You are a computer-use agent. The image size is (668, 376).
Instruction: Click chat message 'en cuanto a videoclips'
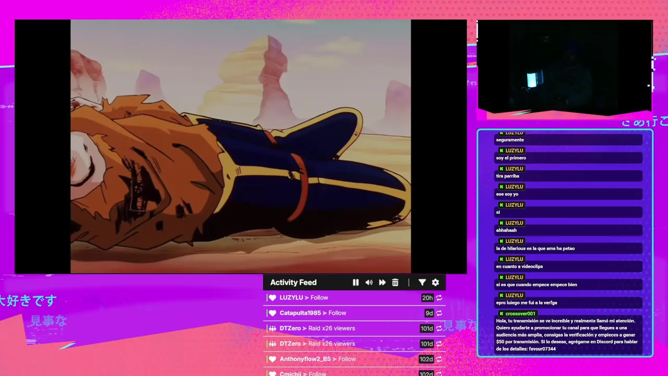(x=519, y=266)
